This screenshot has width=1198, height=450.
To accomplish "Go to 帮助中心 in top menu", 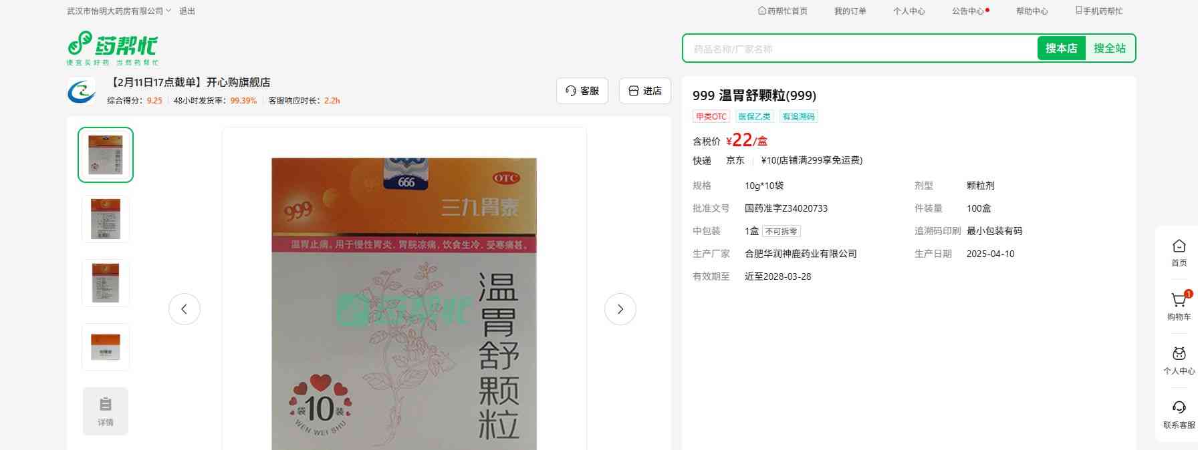I will click(1032, 11).
